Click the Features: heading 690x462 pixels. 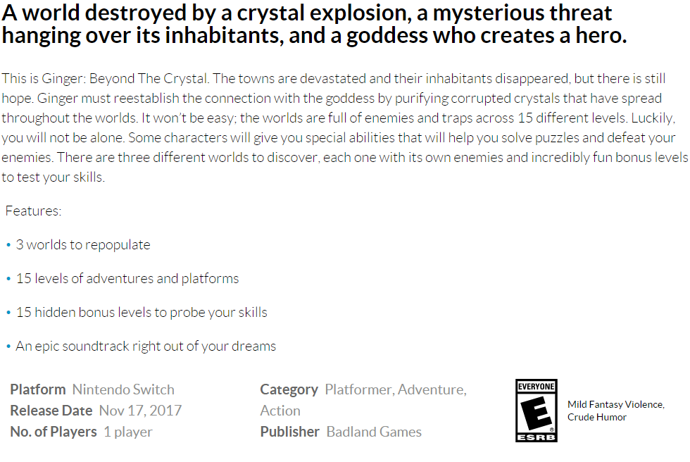point(33,211)
